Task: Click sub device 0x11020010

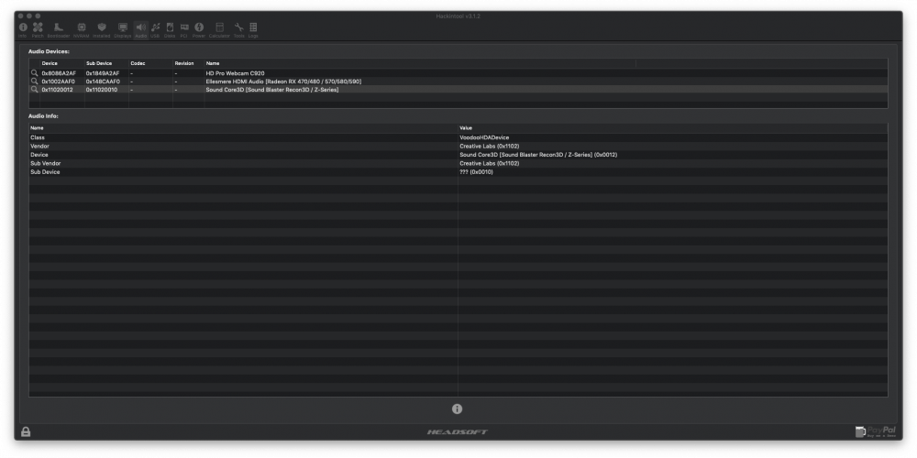Action: (x=102, y=90)
